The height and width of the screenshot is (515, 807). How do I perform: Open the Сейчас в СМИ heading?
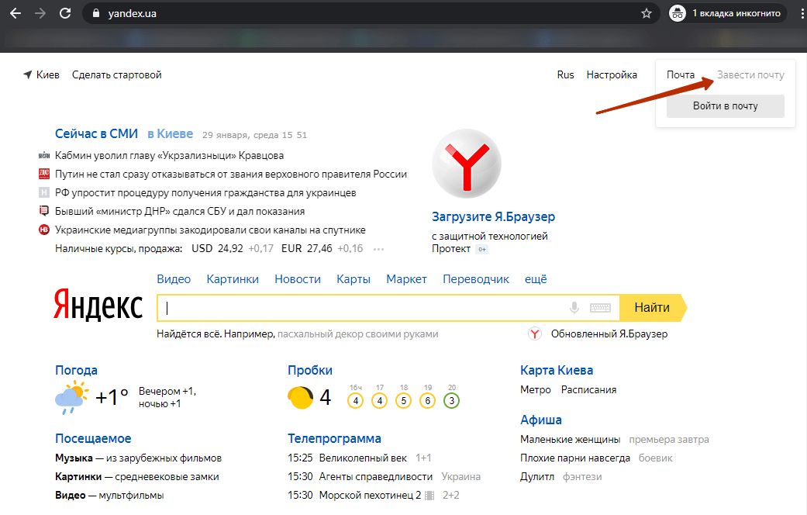tap(96, 134)
